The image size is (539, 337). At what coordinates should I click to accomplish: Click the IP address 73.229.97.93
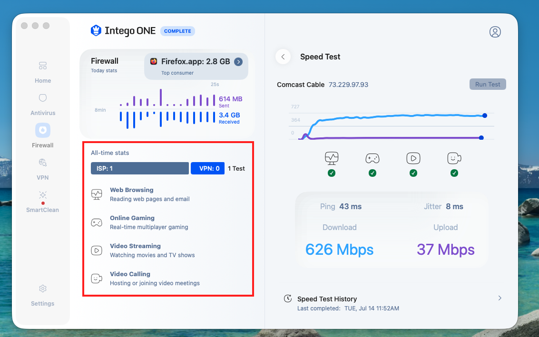coord(348,85)
